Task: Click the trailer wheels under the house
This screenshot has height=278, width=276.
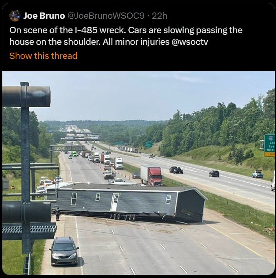Action: pyautogui.click(x=122, y=217)
